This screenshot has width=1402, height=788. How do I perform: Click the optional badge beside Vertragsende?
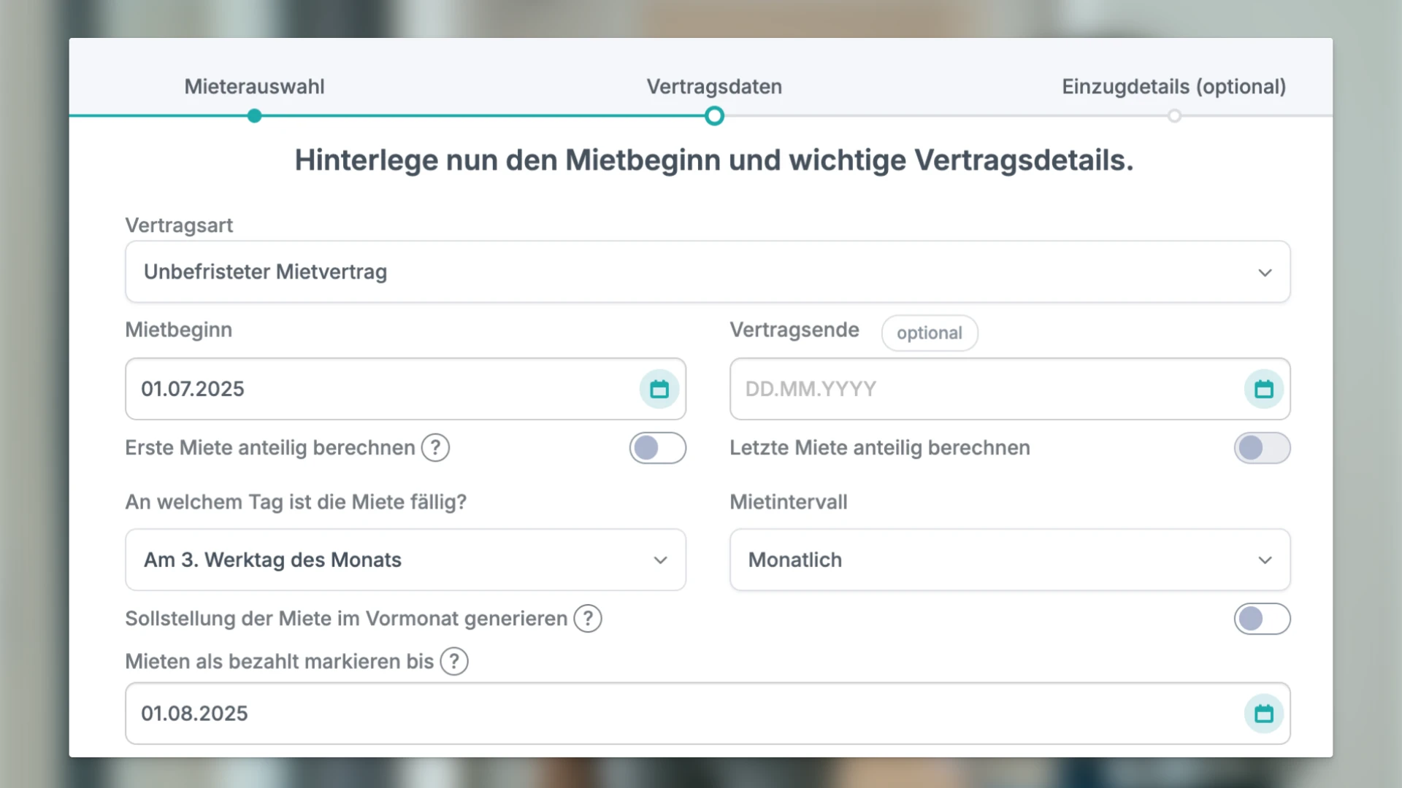tap(929, 333)
